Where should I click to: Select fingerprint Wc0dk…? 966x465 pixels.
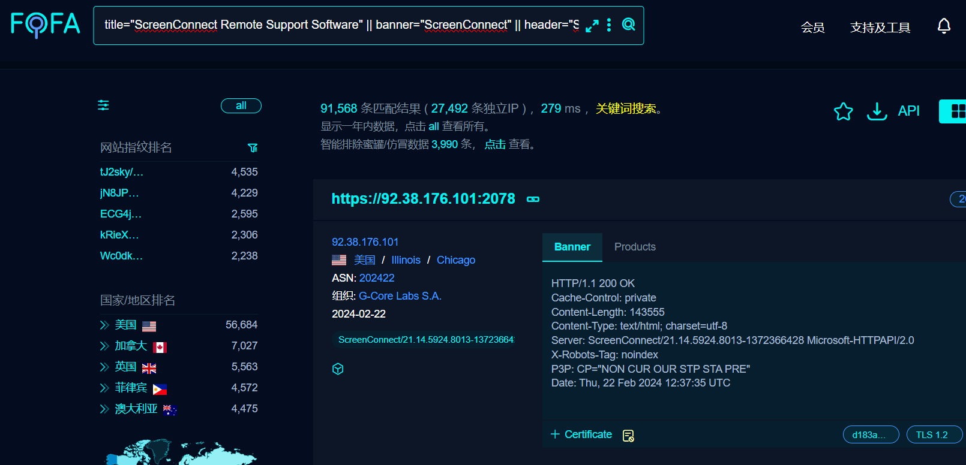click(122, 256)
